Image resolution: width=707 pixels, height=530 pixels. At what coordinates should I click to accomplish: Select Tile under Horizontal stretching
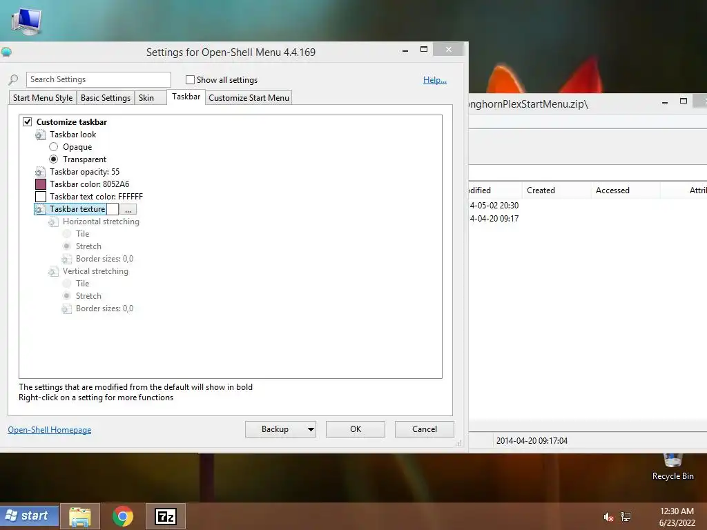[67, 234]
